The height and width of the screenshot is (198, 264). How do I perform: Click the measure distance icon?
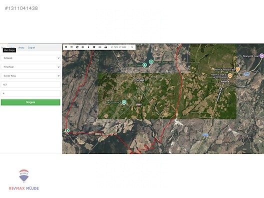(x=100, y=47)
